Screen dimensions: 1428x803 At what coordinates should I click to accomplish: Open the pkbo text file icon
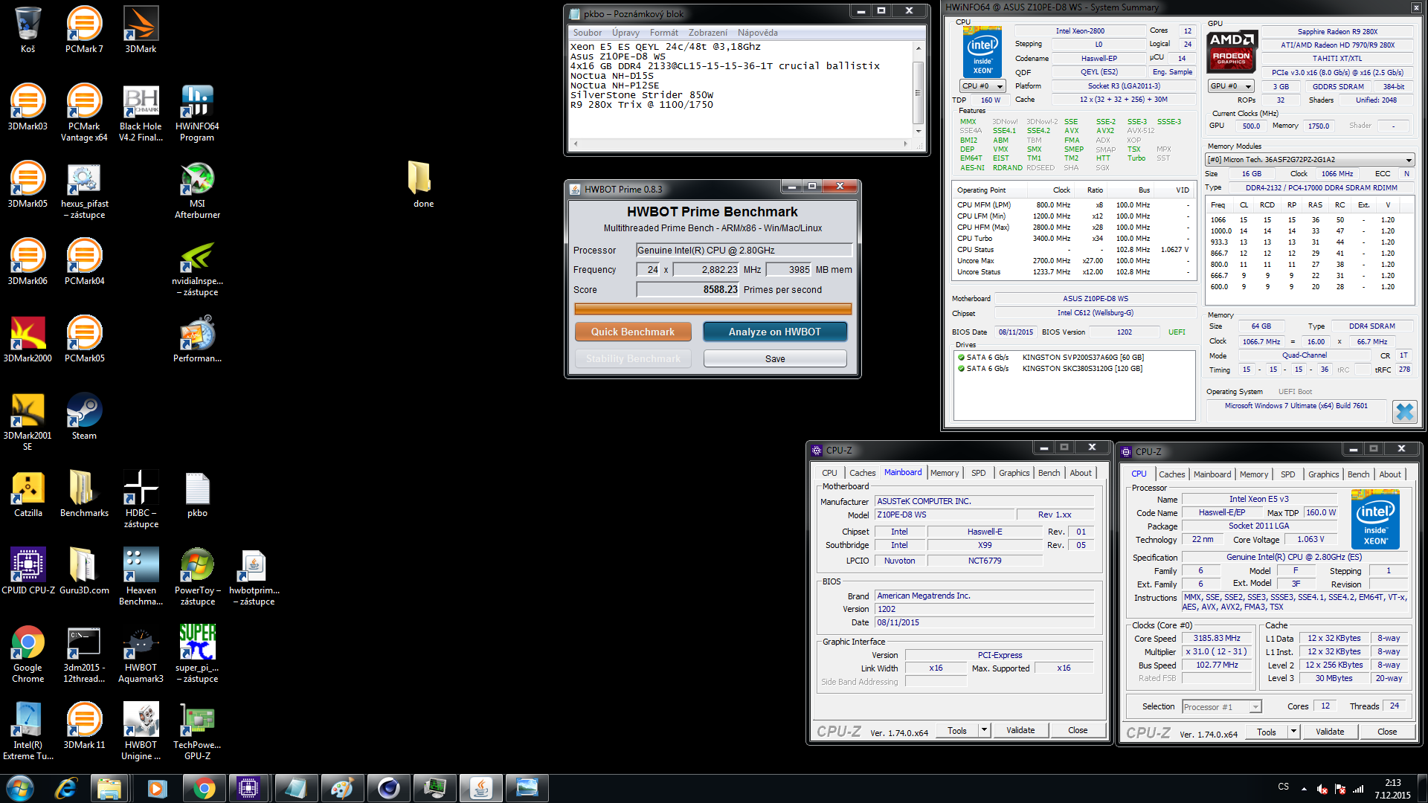point(197,494)
